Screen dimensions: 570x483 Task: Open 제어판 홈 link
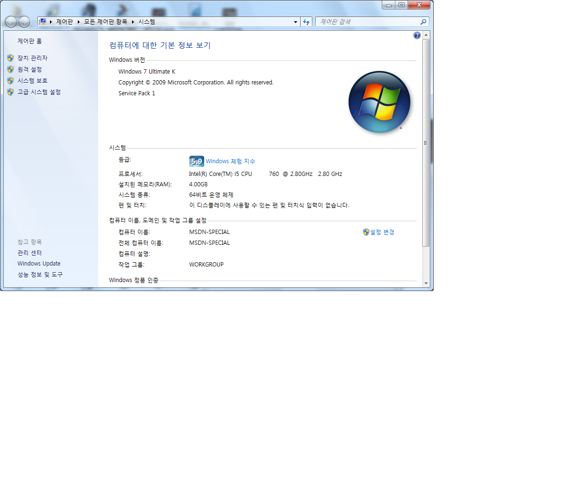30,41
